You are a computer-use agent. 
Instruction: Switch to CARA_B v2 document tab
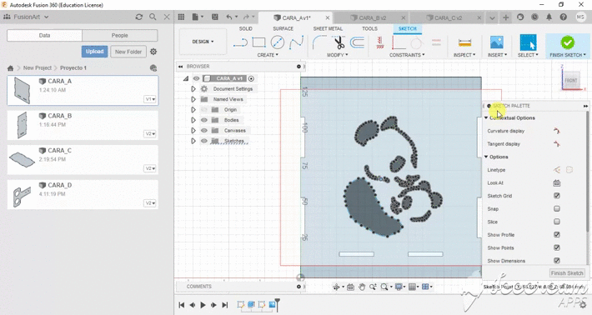(372, 17)
